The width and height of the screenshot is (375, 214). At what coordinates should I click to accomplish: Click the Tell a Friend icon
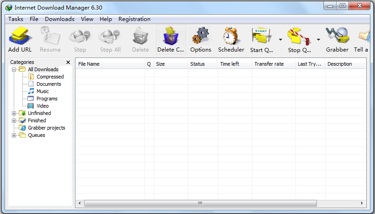click(364, 36)
